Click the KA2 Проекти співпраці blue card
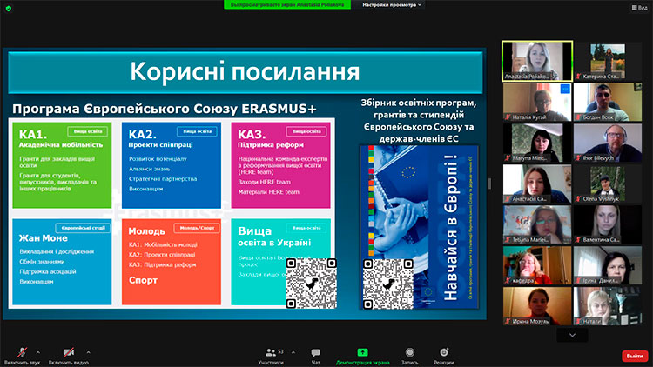Viewport: 653px width, 367px height. (x=172, y=165)
